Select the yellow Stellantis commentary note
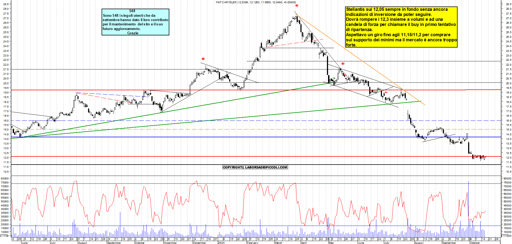This screenshot has width=512, height=244. pos(401,27)
